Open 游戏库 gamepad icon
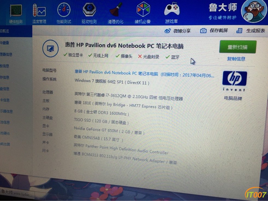Viewport: 268px width, 201px height. [172, 9]
